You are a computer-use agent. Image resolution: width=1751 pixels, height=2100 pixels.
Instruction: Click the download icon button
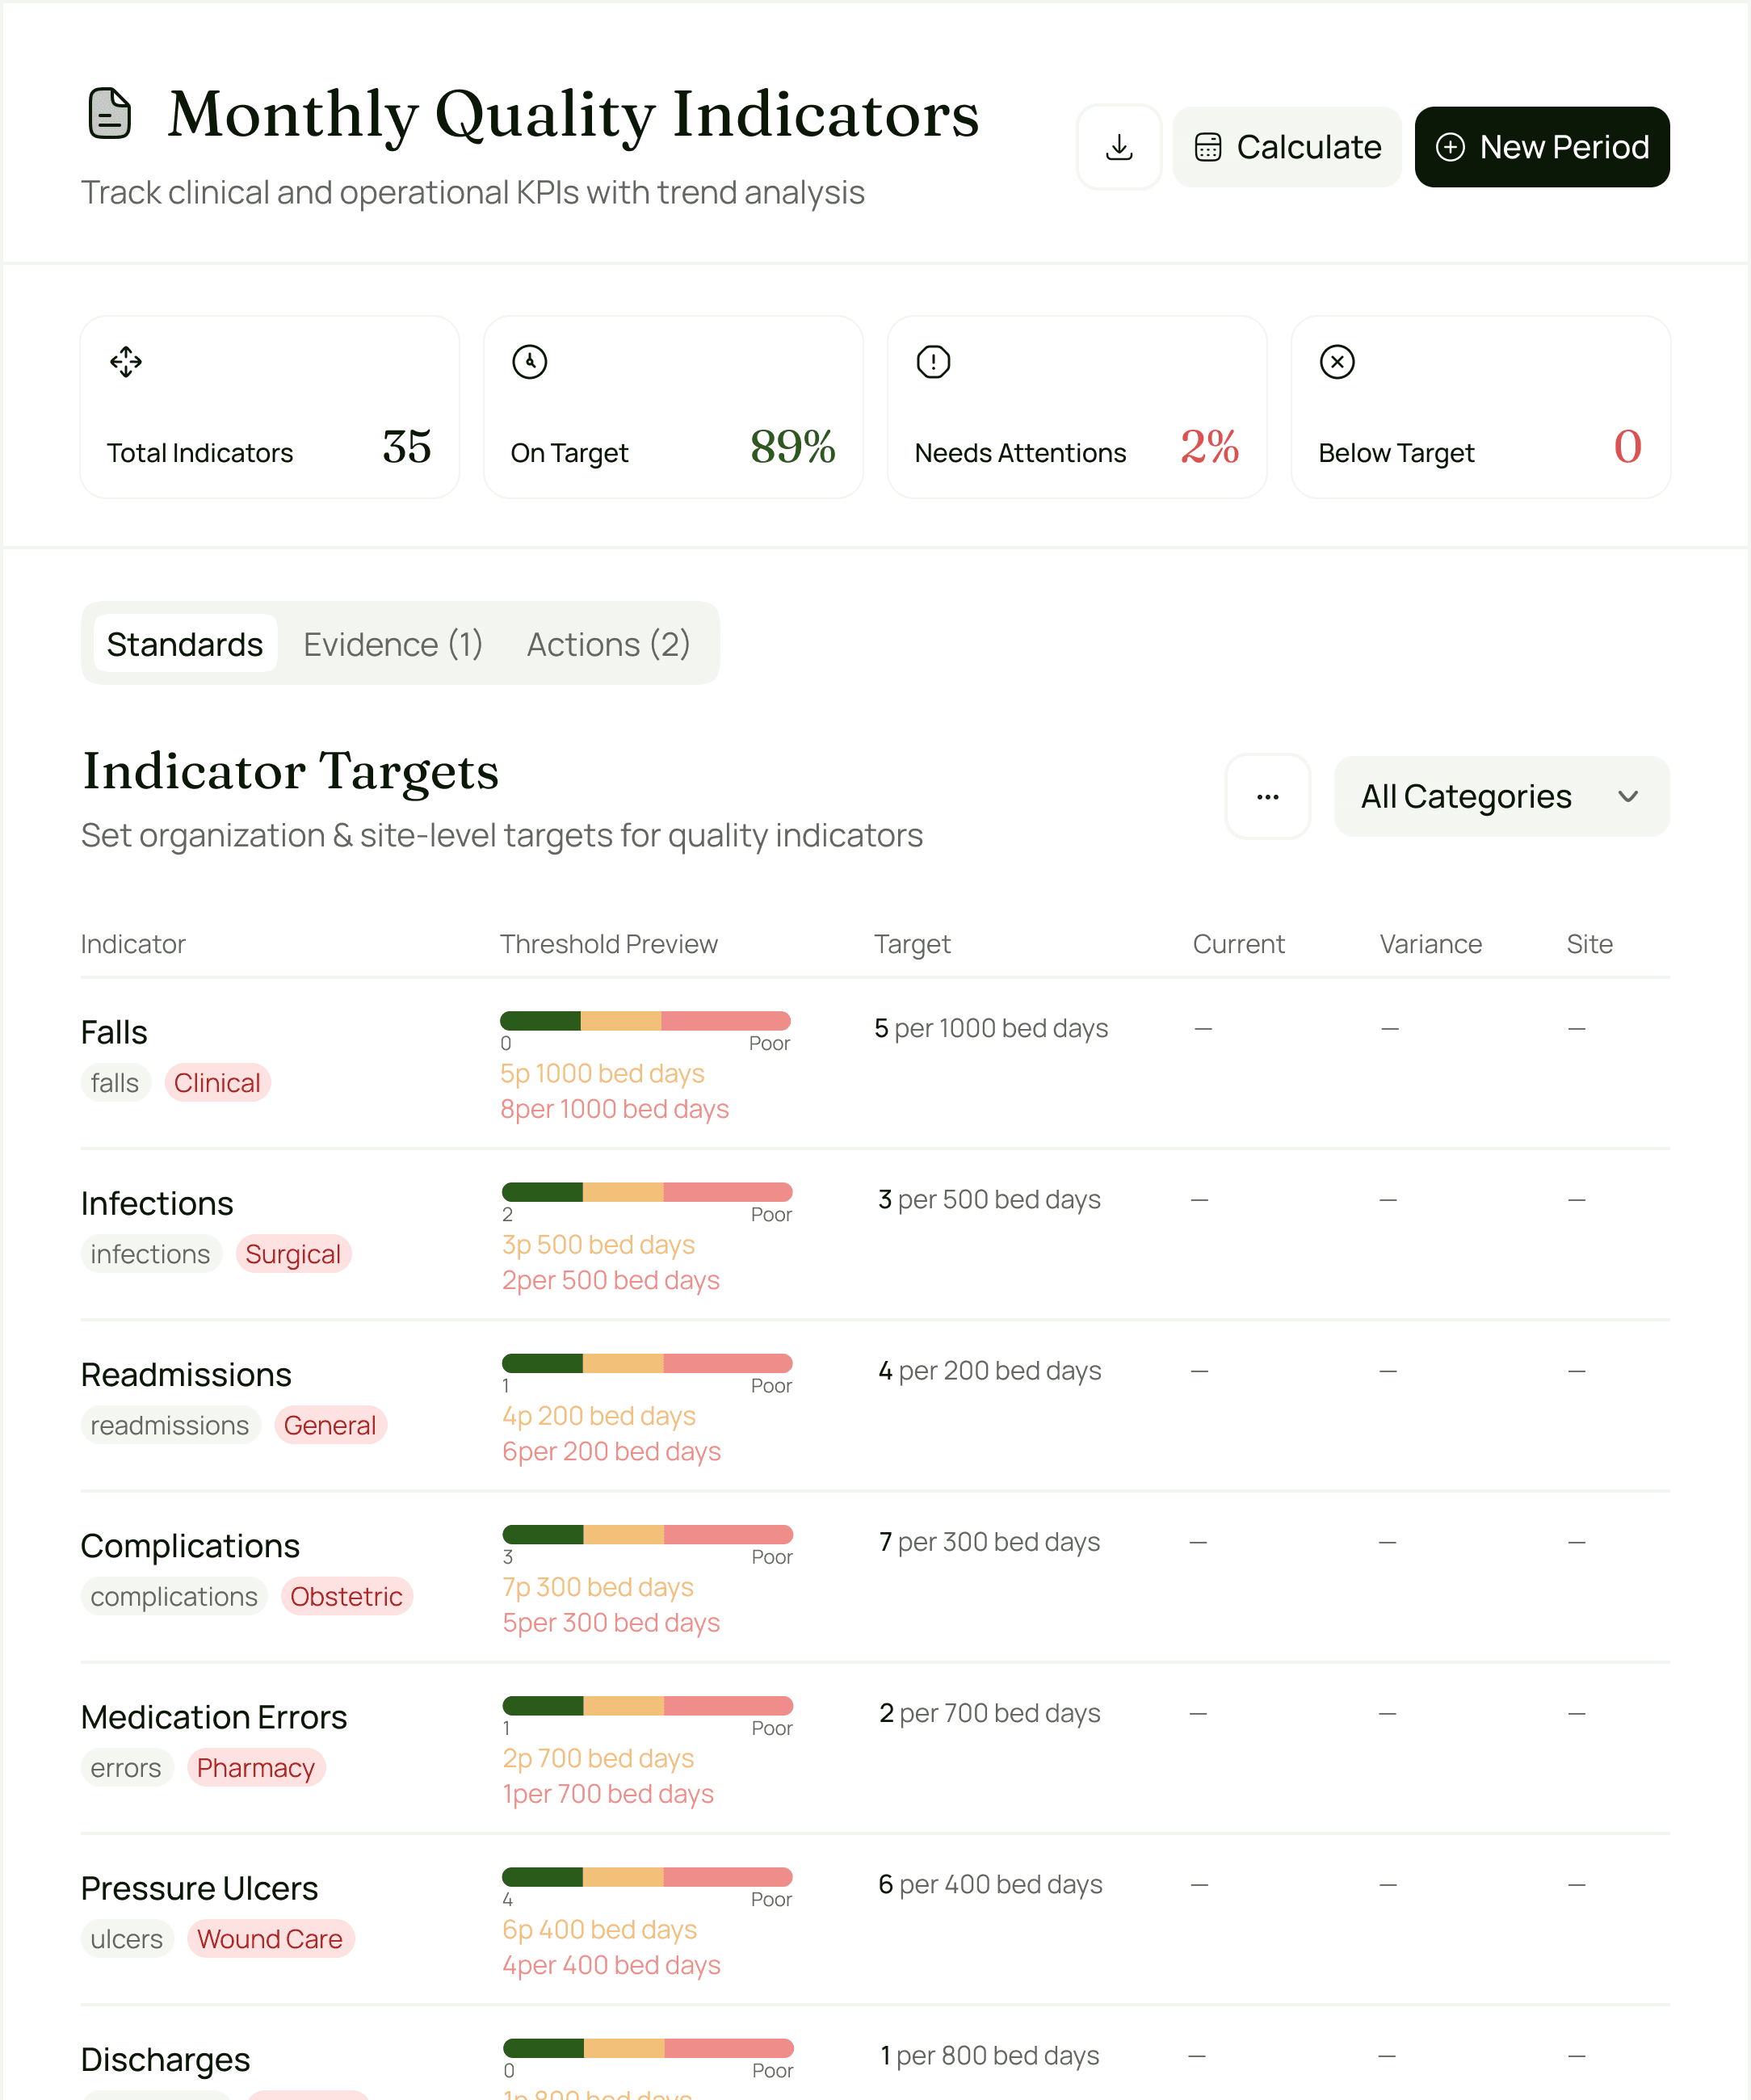[1119, 147]
